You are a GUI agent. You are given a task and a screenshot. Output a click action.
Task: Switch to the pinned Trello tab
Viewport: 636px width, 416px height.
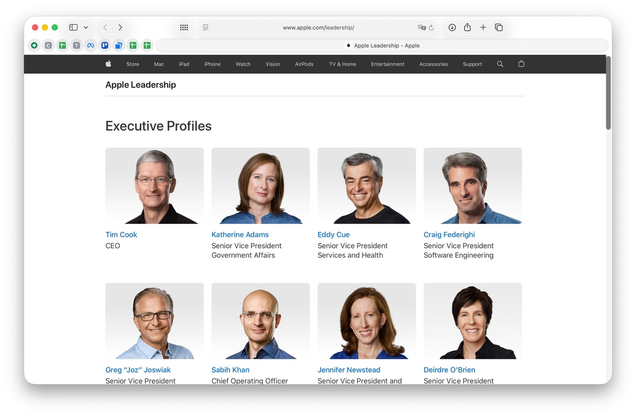(105, 46)
